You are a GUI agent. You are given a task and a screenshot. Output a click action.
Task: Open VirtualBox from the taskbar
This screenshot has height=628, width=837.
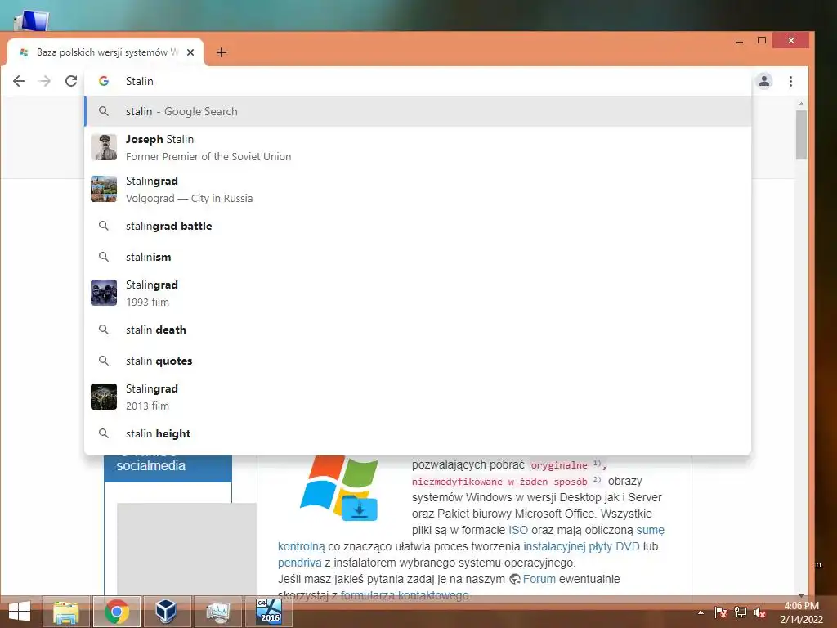(167, 612)
